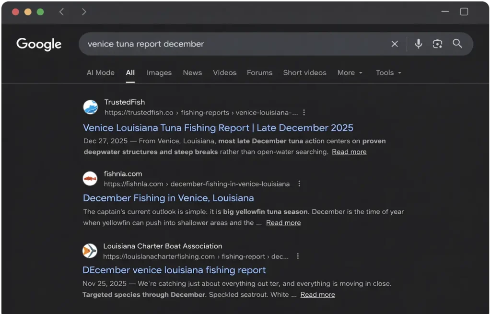
Task: Click the magnifying glass search icon
Action: [457, 44]
